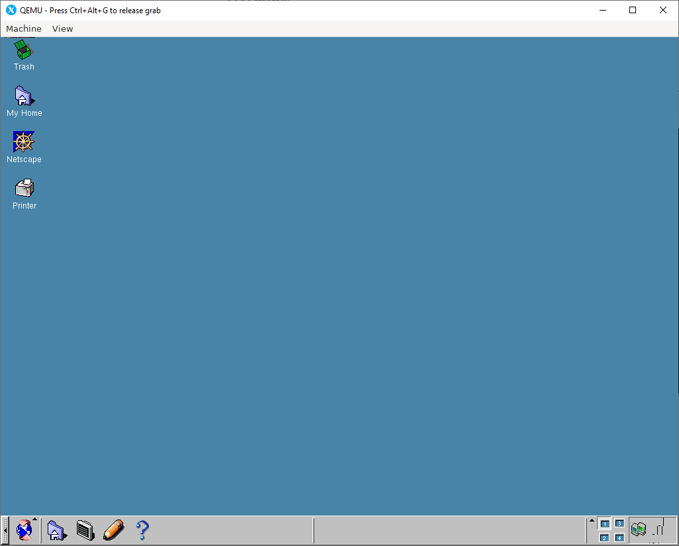
Task: Expand the arrow beside the desktop pager
Action: coord(592,520)
